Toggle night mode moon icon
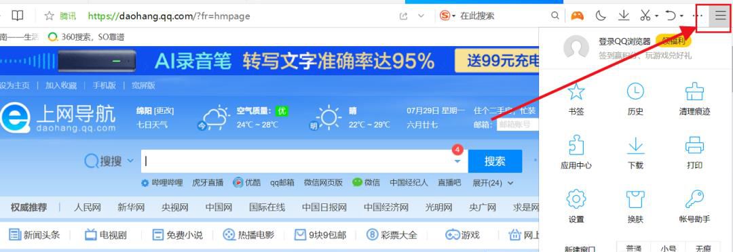The height and width of the screenshot is (252, 733). pyautogui.click(x=601, y=16)
